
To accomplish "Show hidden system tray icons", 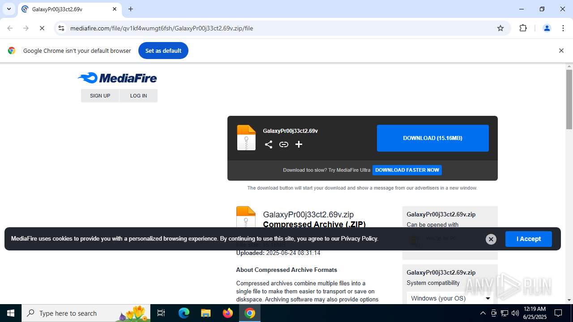I will [483, 313].
